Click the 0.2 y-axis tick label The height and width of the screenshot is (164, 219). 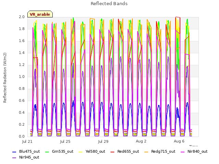tap(22, 124)
